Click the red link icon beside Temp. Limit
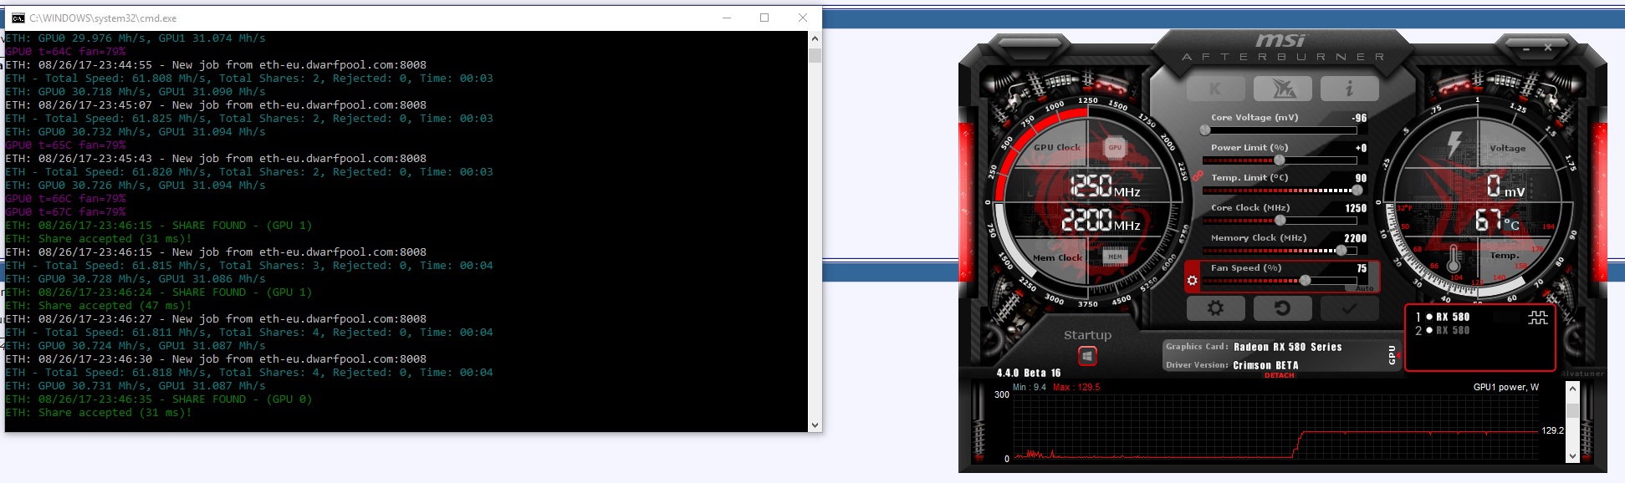The image size is (1625, 483). tap(1198, 176)
